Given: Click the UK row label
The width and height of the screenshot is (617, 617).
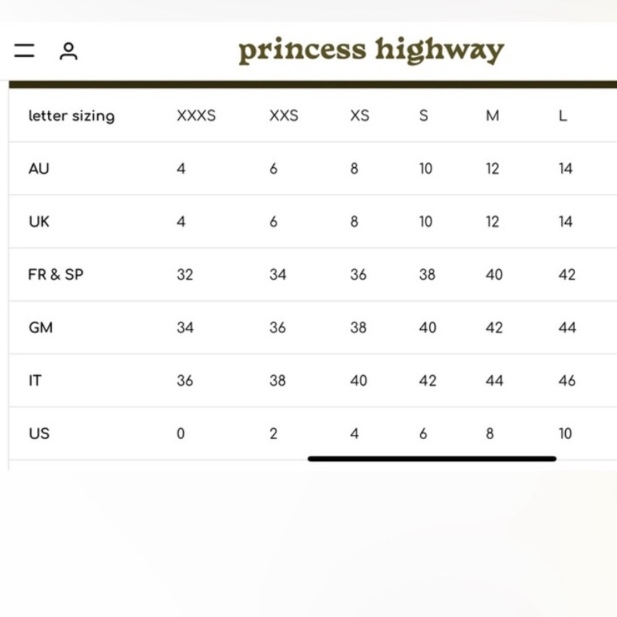Looking at the screenshot, I should [x=39, y=222].
